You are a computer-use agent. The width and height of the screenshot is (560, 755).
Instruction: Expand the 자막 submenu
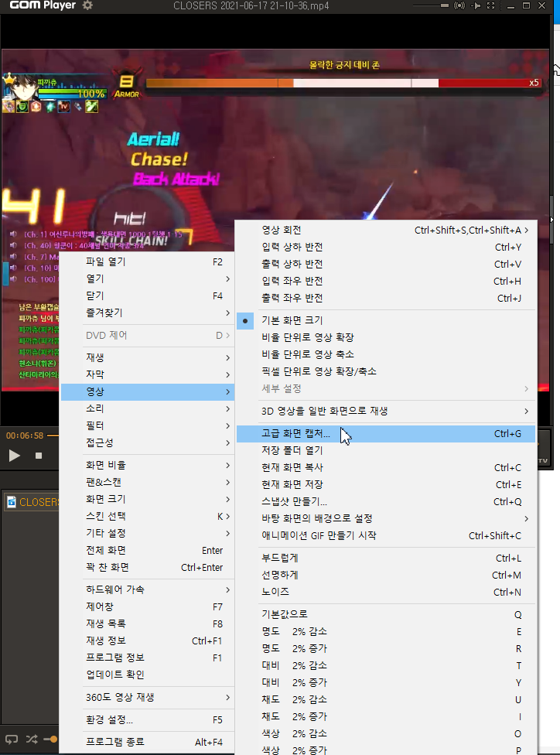[147, 374]
